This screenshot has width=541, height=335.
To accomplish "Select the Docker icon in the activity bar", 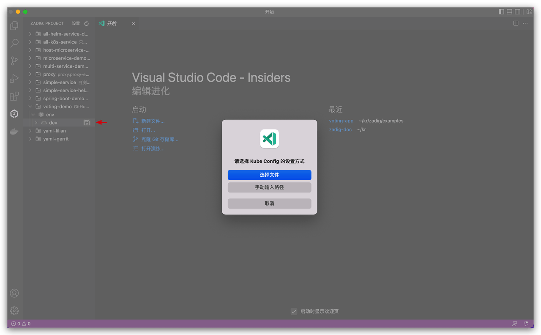I will click(x=14, y=131).
